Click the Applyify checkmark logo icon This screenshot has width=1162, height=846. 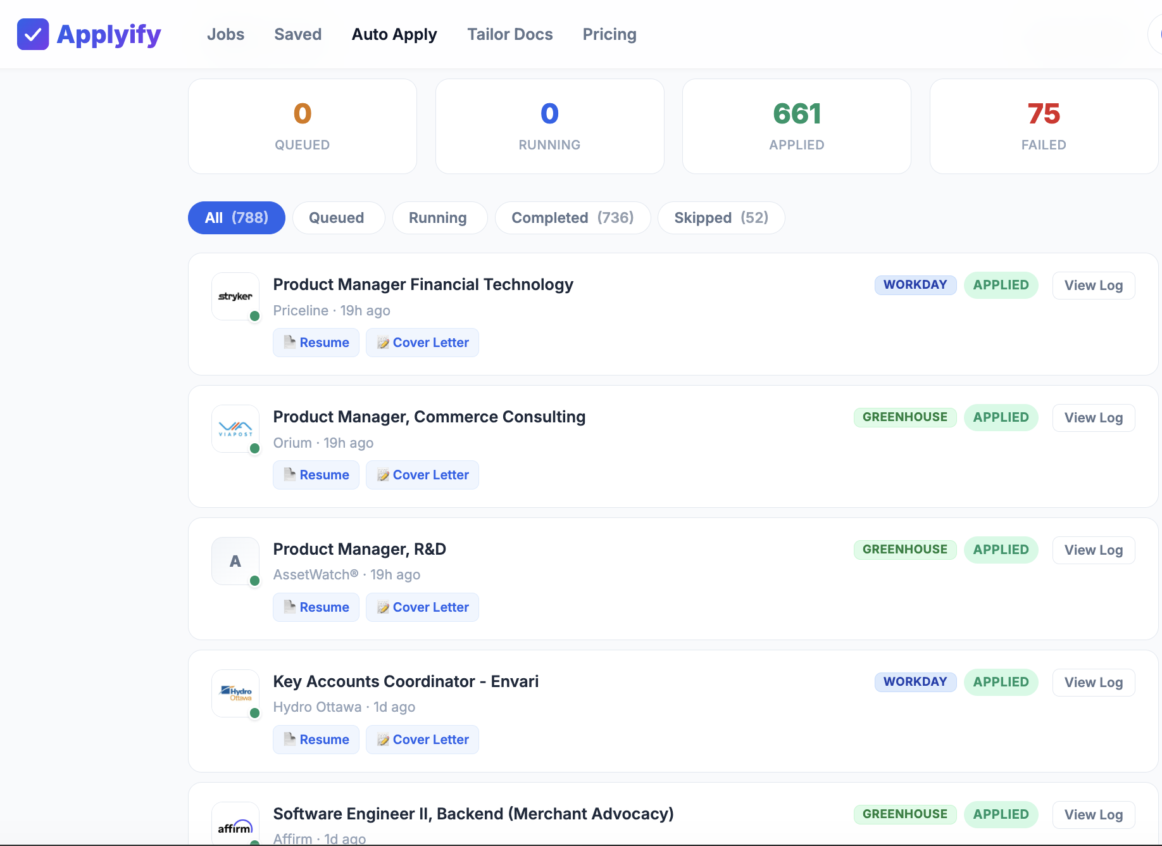[33, 34]
